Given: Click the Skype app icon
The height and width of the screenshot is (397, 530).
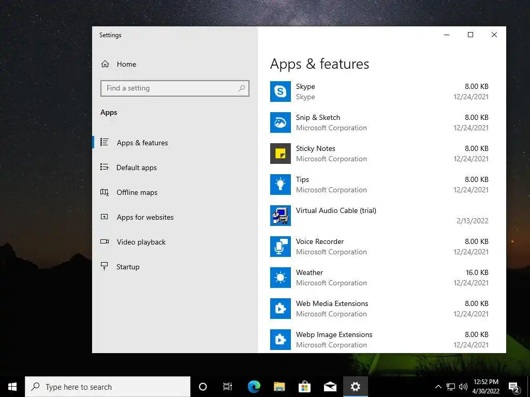Looking at the screenshot, I should tap(280, 91).
